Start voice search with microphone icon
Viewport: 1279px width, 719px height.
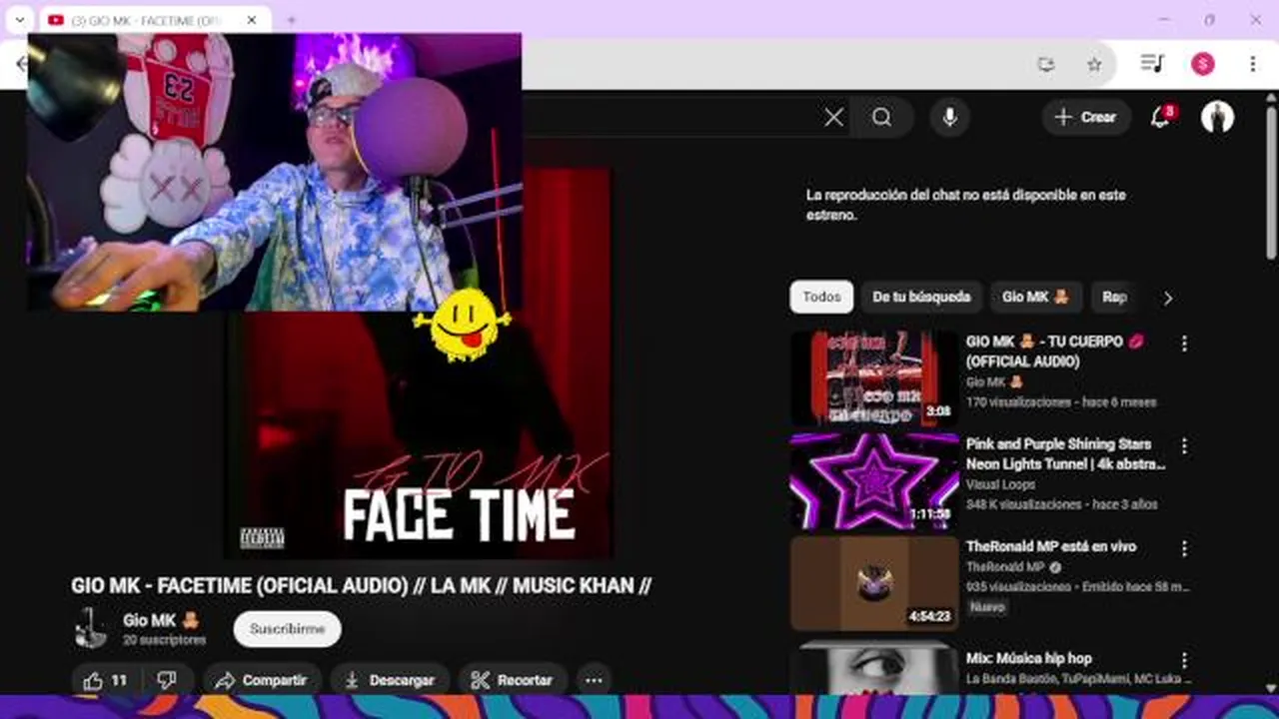click(949, 118)
